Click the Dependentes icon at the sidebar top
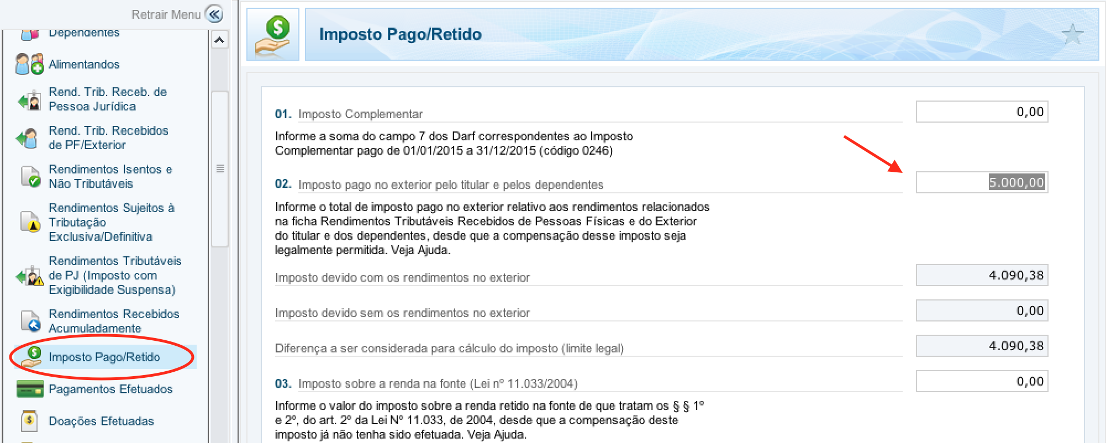The height and width of the screenshot is (443, 1106). tap(30, 34)
